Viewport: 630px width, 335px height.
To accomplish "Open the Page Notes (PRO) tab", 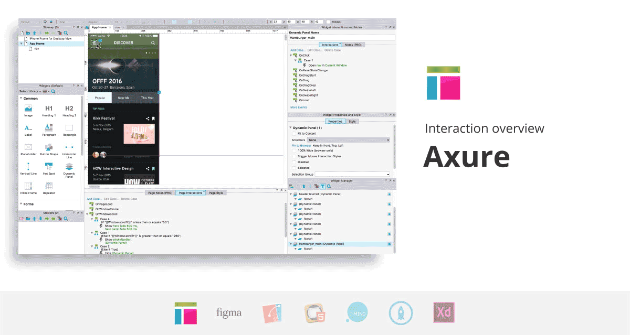I will (x=161, y=193).
